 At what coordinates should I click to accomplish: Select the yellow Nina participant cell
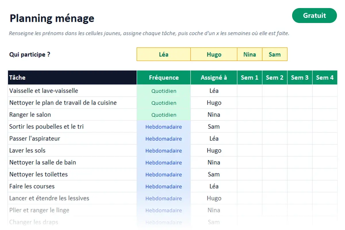click(x=250, y=54)
